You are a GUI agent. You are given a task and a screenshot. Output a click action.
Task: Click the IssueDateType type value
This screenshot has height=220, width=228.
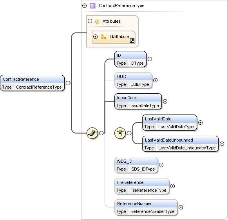pos(145,105)
